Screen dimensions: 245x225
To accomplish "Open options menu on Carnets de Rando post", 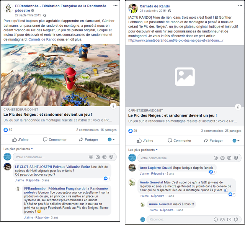I will 240,6.
